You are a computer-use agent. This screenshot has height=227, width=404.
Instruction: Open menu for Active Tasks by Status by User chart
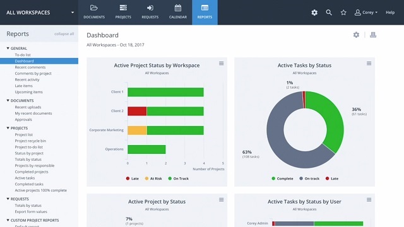(369, 200)
